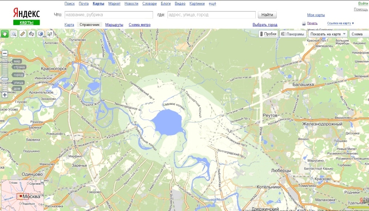The width and height of the screenshot is (369, 211).
Task: Click the Войти login link
Action: pyautogui.click(x=363, y=4)
